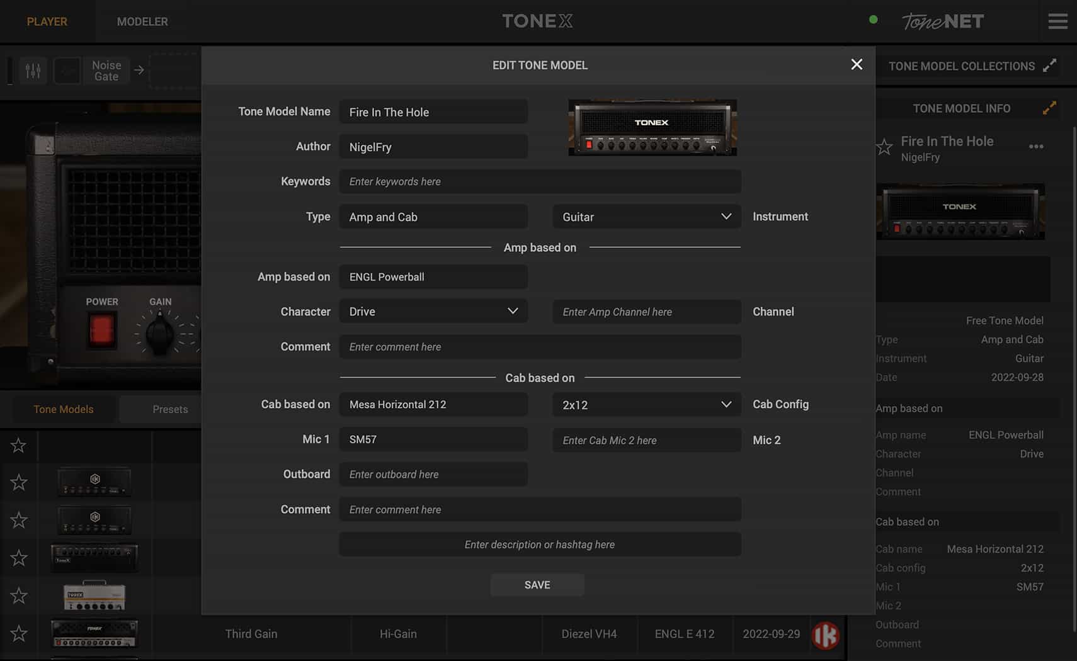Expand the Tone Model Info panel
The image size is (1077, 661).
[x=1049, y=108]
